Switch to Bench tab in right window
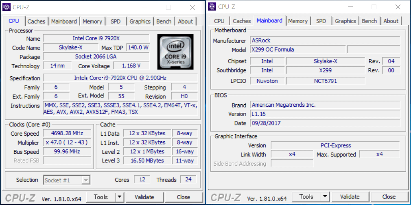The height and width of the screenshot is (205, 411). (369, 21)
